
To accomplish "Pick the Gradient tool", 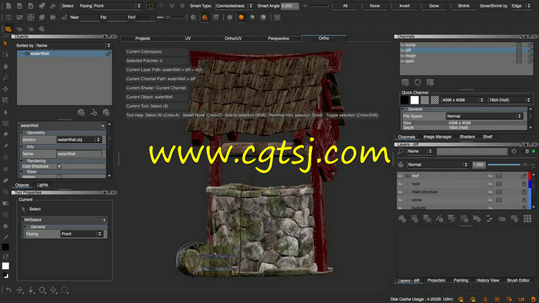I will [5, 203].
